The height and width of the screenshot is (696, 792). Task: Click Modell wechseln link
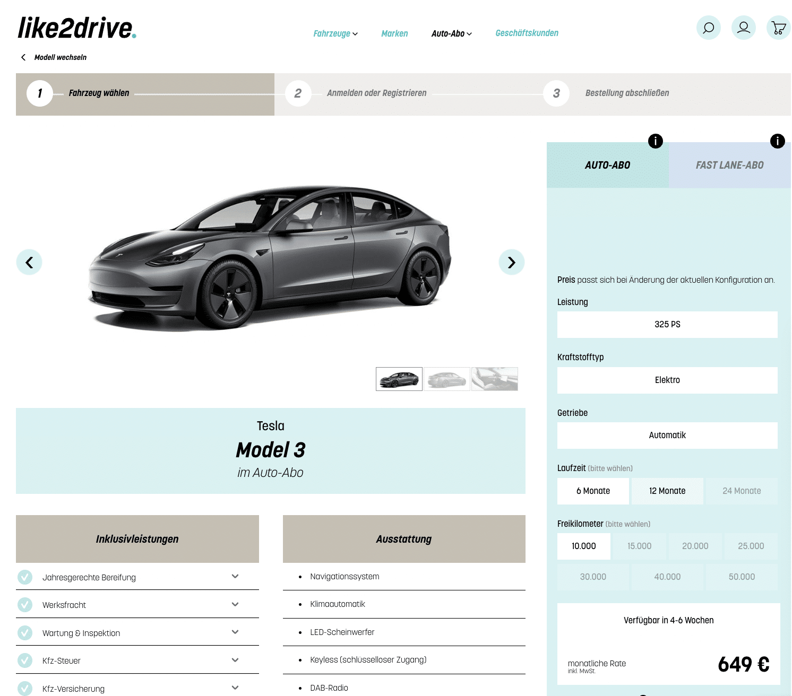point(61,57)
